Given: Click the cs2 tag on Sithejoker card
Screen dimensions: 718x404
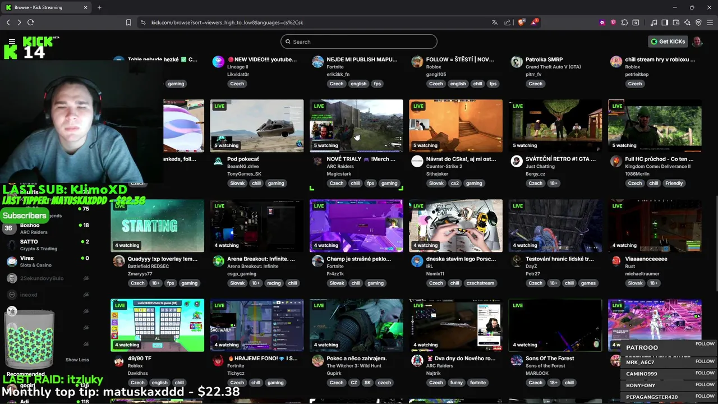Looking at the screenshot, I should 455,183.
